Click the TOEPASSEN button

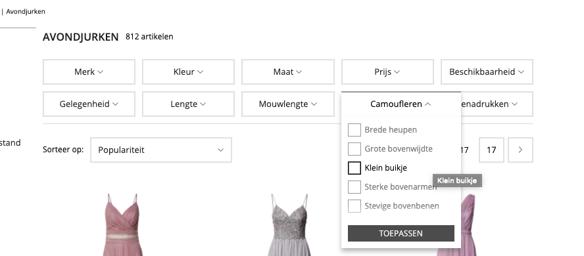click(401, 233)
